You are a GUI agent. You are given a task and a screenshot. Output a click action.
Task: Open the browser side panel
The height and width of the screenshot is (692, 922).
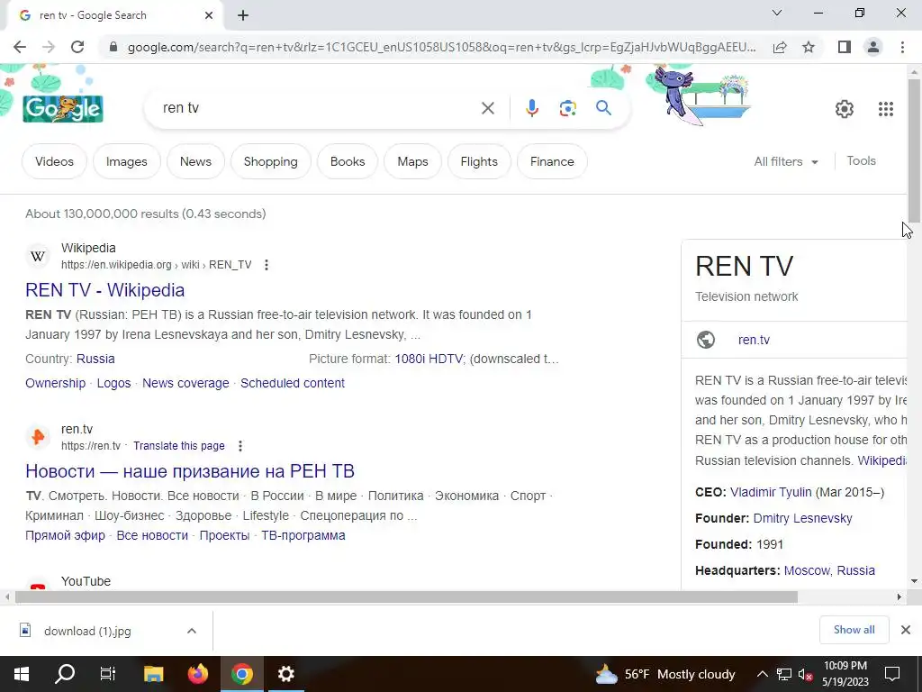(845, 47)
